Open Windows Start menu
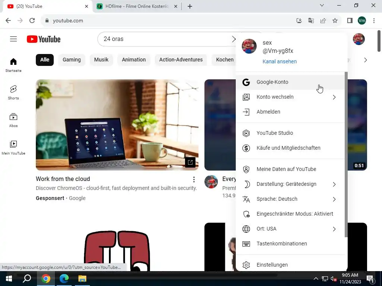This screenshot has height=286, width=382. (9, 279)
